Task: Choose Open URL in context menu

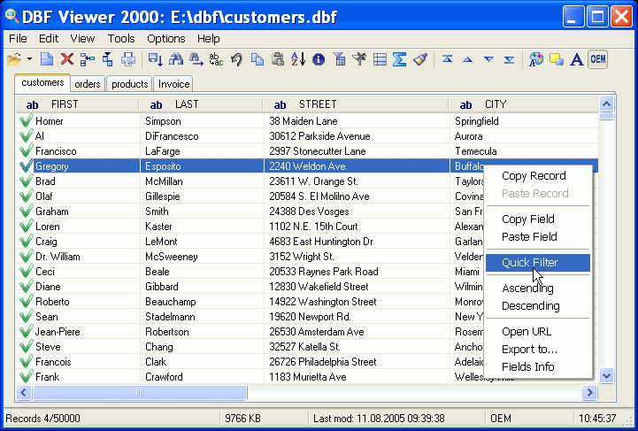Action: point(537,332)
